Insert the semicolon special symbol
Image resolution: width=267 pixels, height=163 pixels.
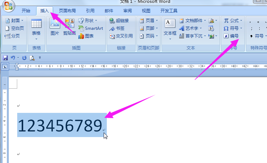point(252,28)
